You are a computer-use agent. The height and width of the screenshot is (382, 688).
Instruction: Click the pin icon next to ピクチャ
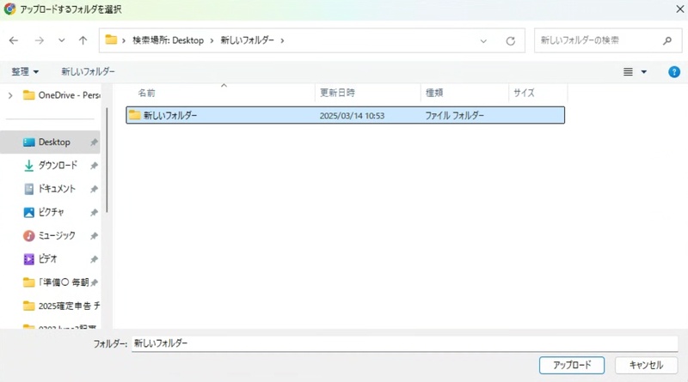pyautogui.click(x=94, y=213)
